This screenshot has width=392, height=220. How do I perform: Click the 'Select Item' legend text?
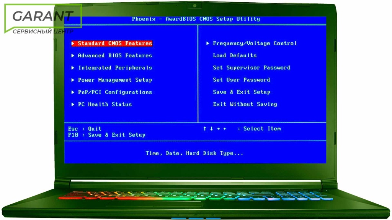tap(262, 129)
